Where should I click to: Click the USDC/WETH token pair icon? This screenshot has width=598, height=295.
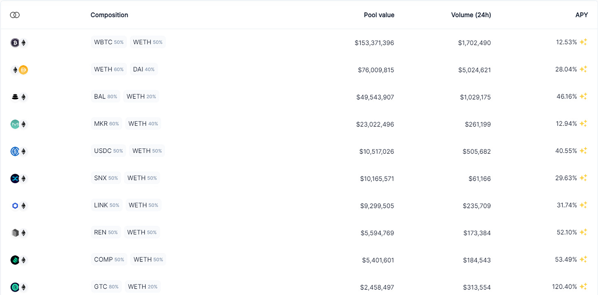tap(19, 151)
